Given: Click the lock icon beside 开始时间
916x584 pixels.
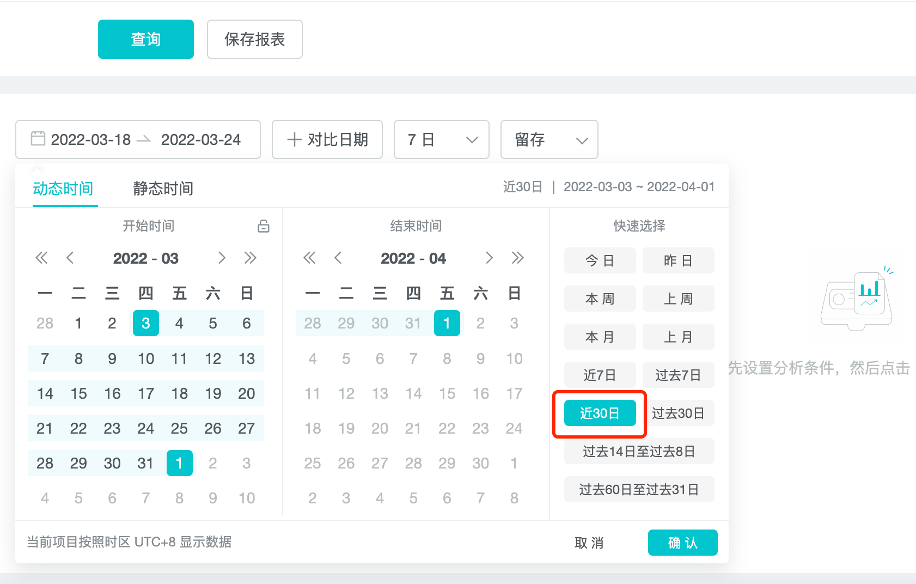Looking at the screenshot, I should tap(264, 226).
